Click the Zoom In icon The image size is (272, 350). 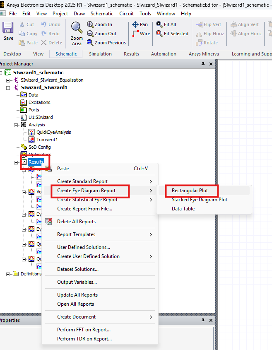tap(90, 24)
